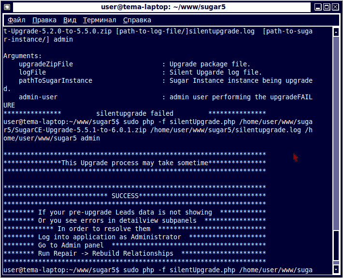Open the Справка menu
Screen dimensions: 343x278
137,20
